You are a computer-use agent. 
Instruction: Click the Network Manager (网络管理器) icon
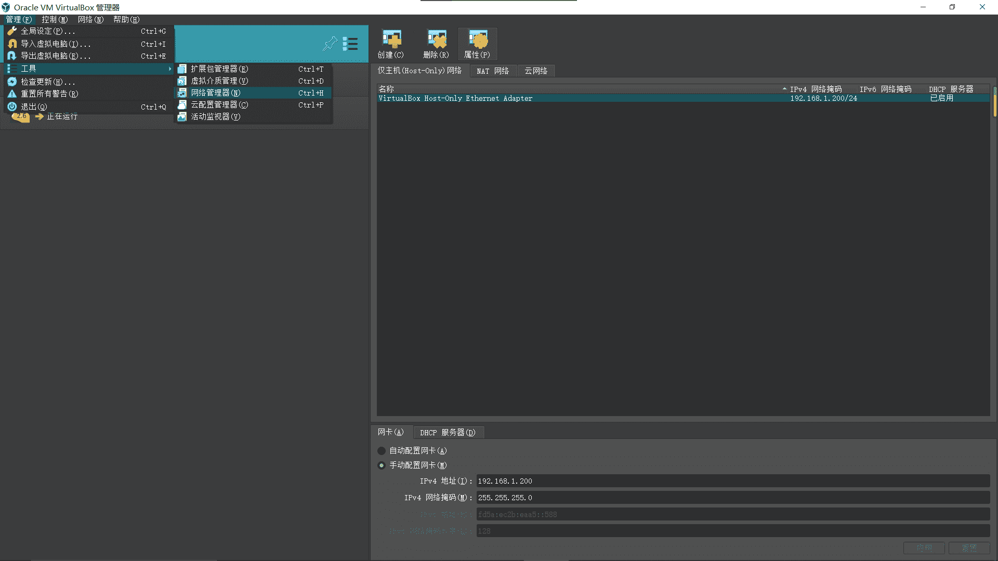pyautogui.click(x=182, y=92)
